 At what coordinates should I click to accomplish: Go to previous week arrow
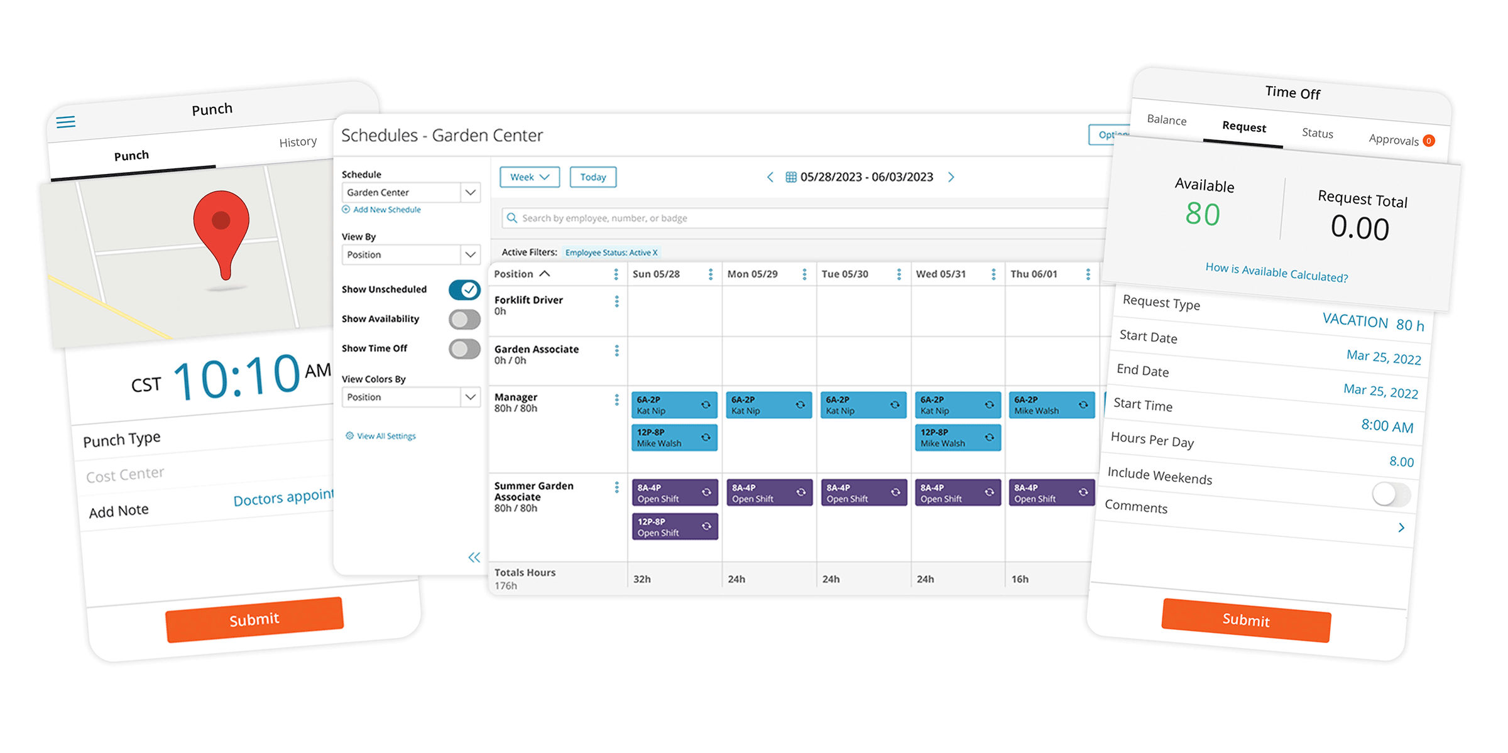pos(770,177)
